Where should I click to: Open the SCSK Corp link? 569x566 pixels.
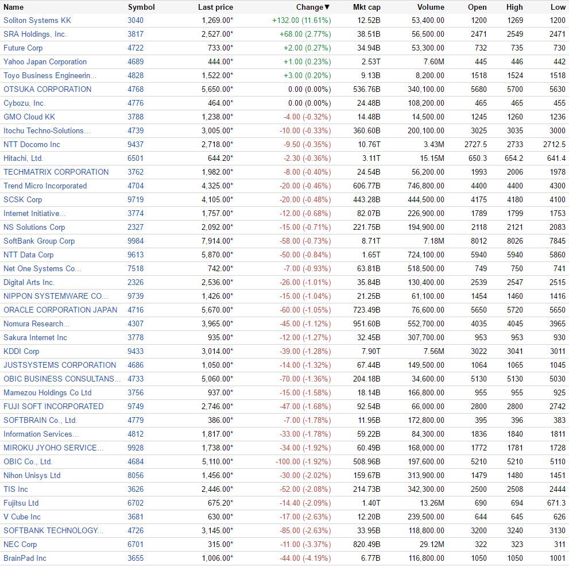click(x=23, y=199)
